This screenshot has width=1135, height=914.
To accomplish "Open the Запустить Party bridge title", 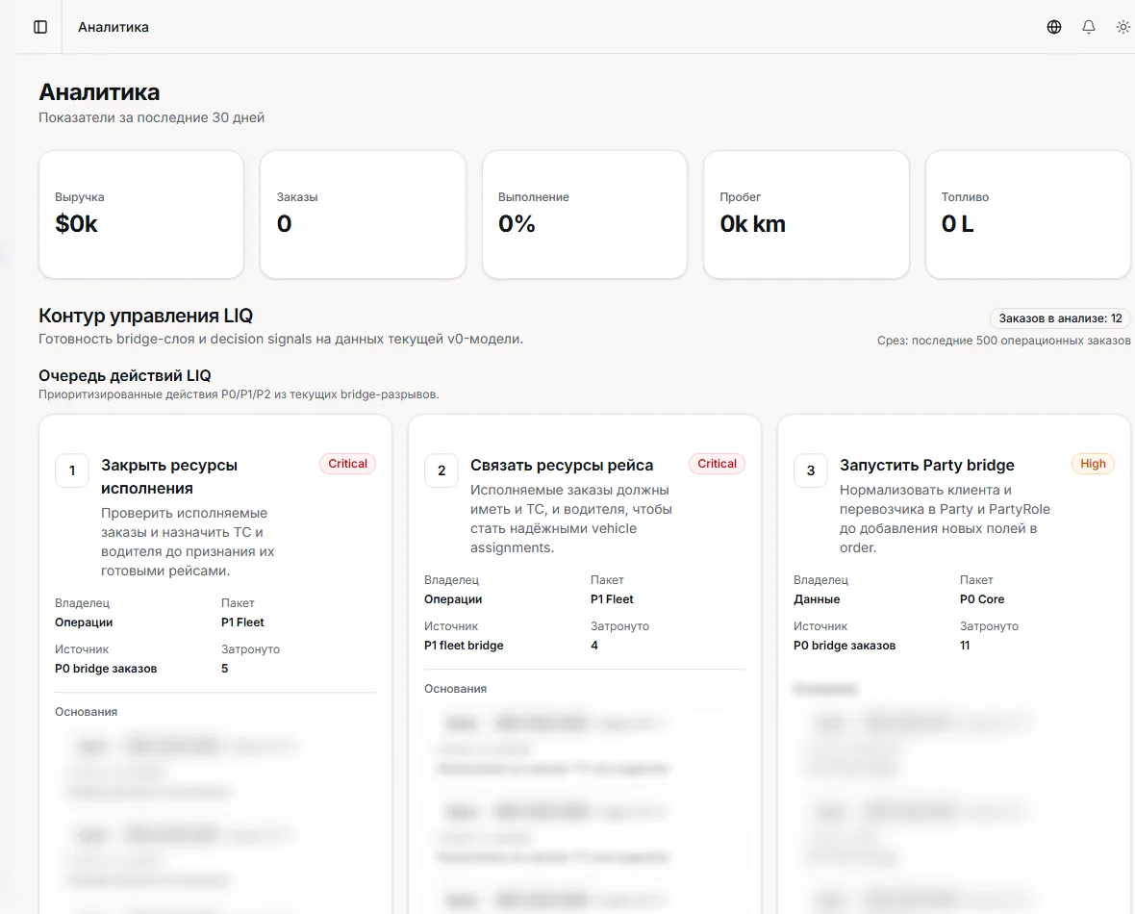I will (x=926, y=465).
